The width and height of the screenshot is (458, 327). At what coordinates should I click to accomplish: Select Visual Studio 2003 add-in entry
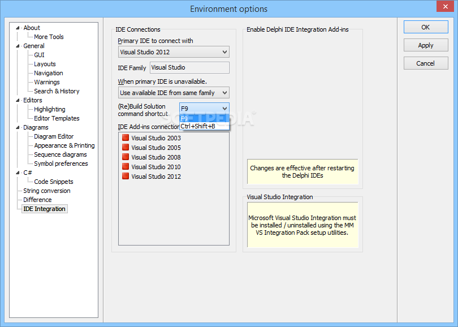(x=156, y=138)
